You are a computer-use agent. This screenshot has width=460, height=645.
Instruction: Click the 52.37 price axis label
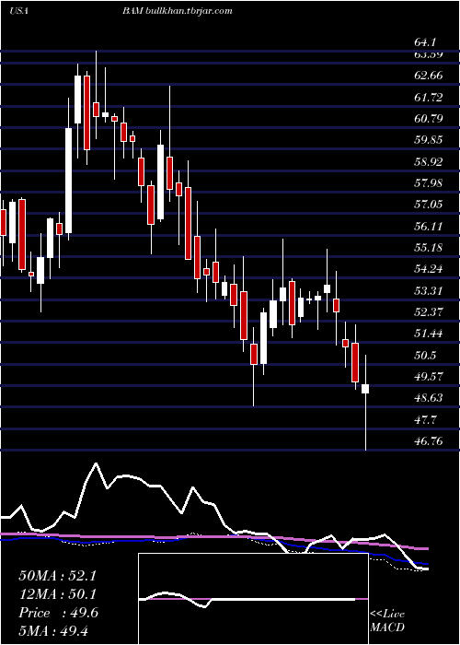pyautogui.click(x=429, y=311)
